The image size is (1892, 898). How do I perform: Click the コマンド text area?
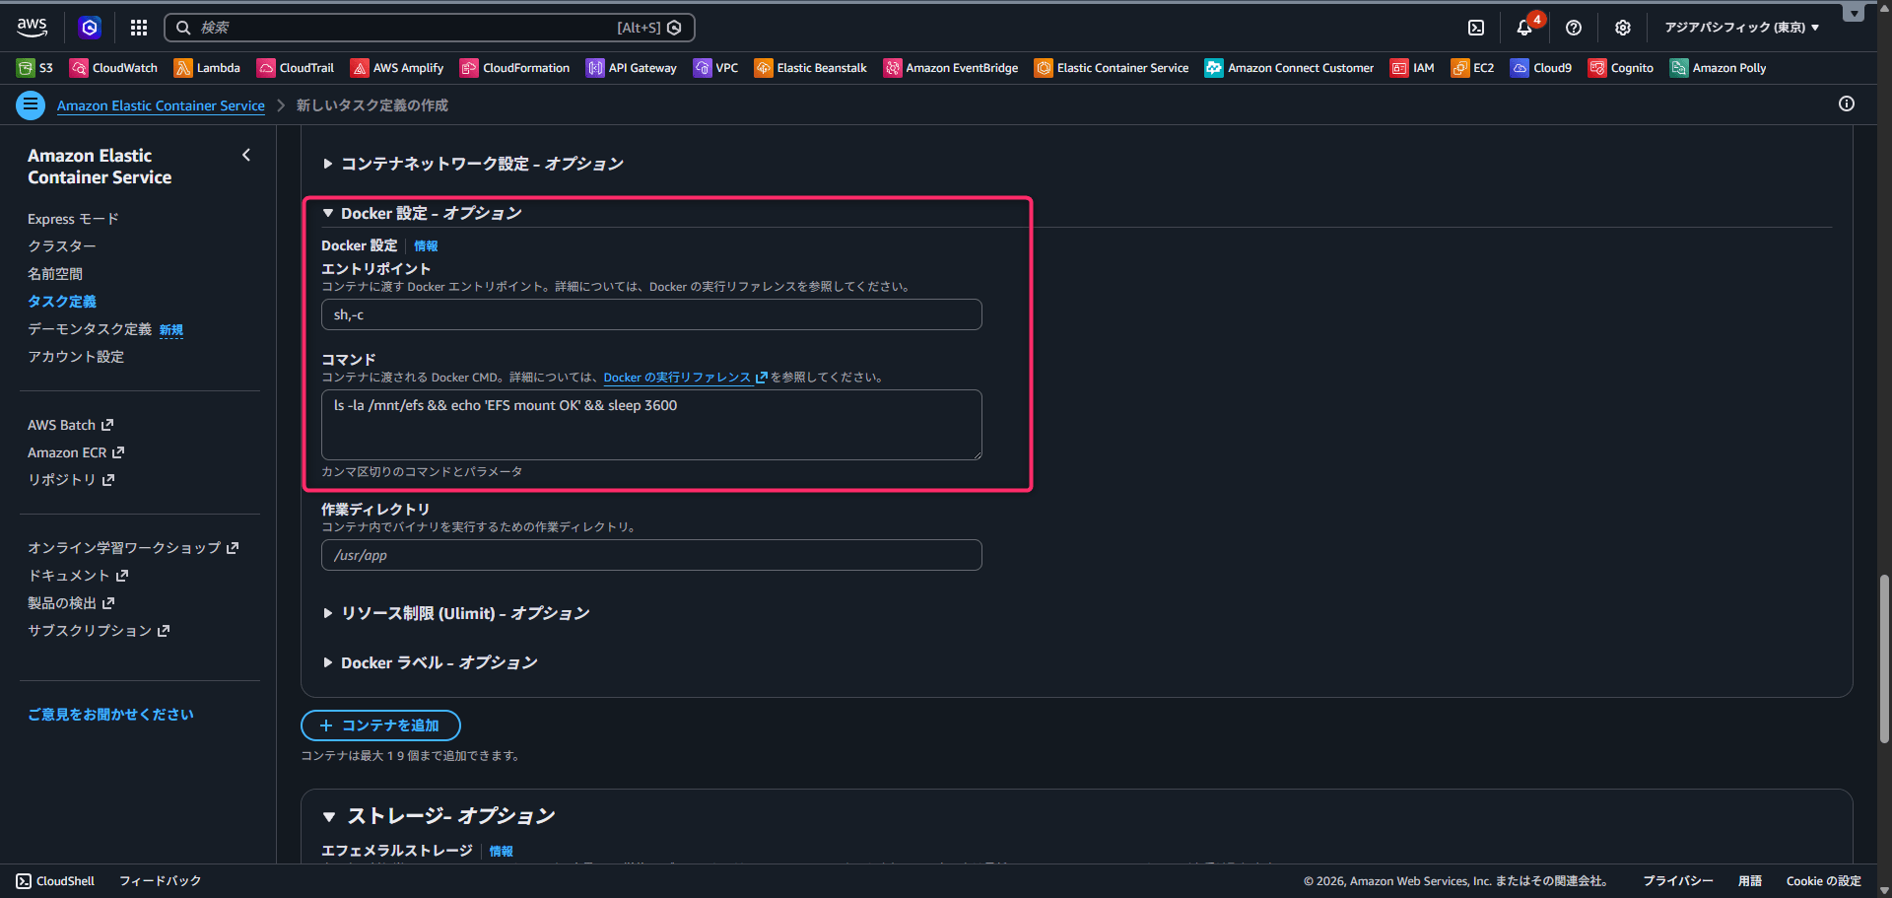click(651, 425)
